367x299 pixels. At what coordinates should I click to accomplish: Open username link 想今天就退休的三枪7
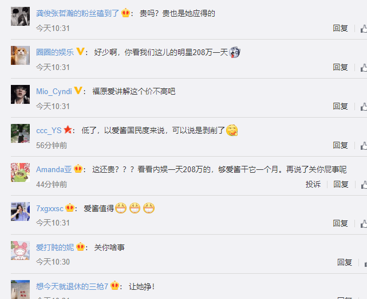[72, 286]
